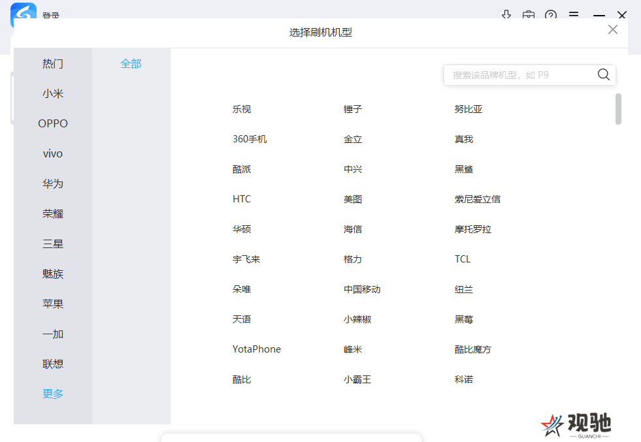
Task: Select the OPPO brand tab
Action: click(53, 123)
